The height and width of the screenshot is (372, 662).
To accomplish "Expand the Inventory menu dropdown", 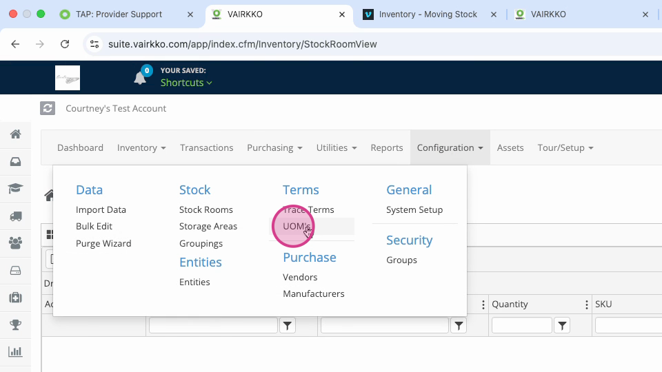I will click(141, 147).
